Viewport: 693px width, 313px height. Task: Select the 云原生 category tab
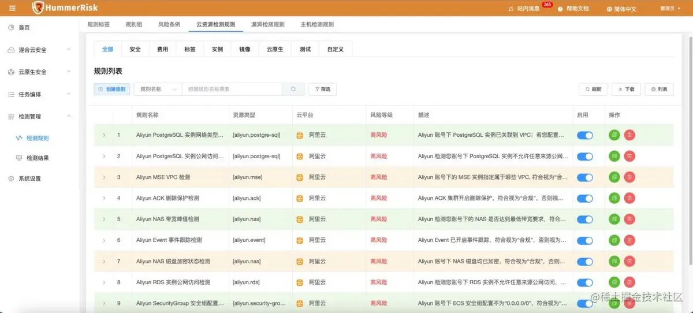coord(275,49)
